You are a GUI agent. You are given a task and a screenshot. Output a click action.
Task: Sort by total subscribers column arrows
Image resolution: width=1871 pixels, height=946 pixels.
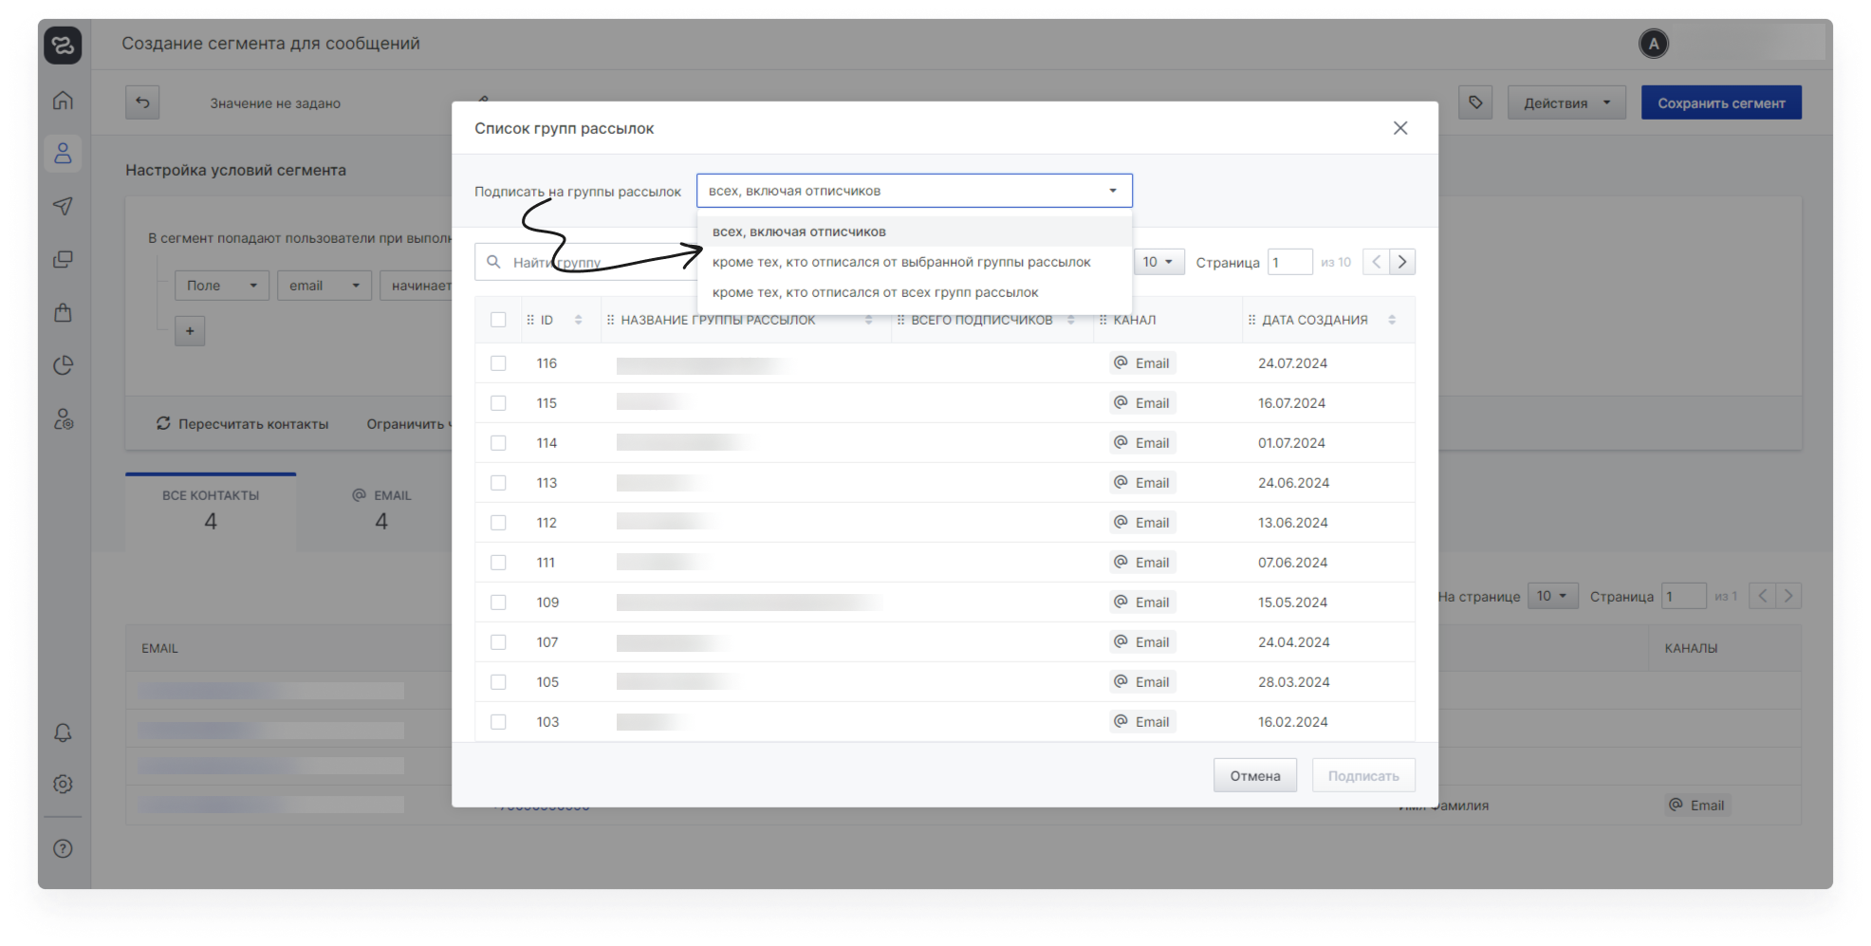click(1071, 320)
